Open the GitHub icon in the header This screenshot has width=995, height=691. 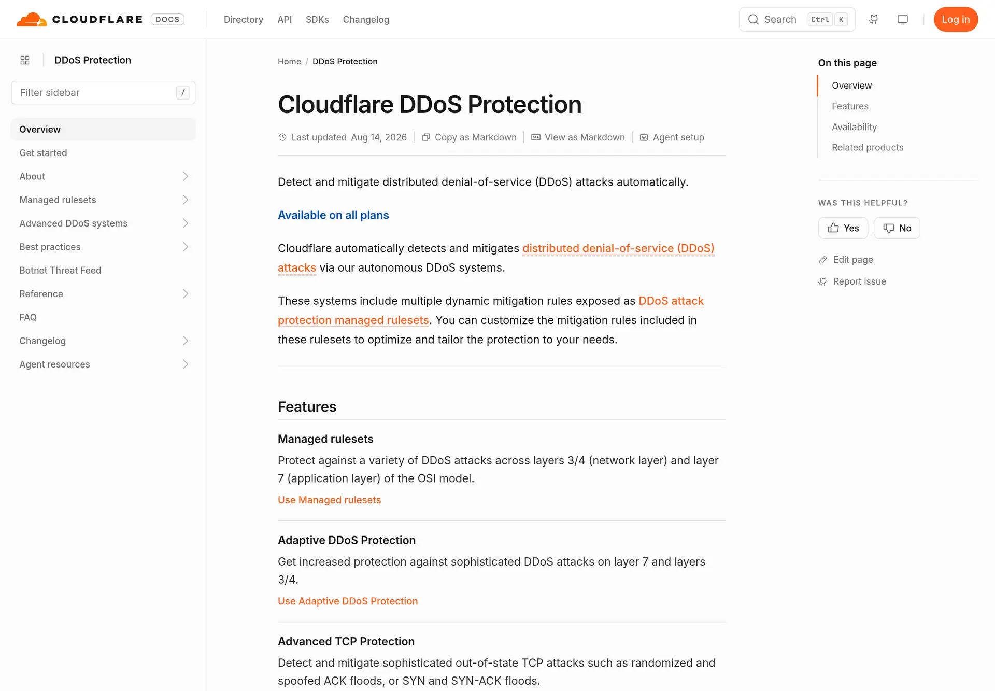[x=873, y=19]
